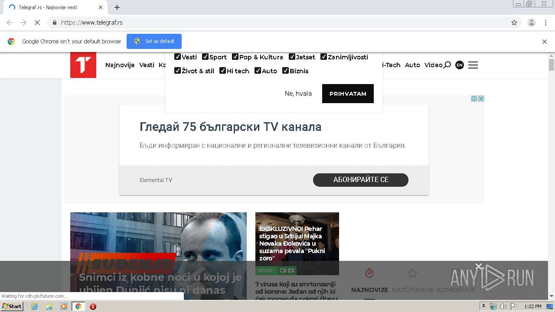Open new browser tab
The width and height of the screenshot is (555, 312).
[117, 7]
